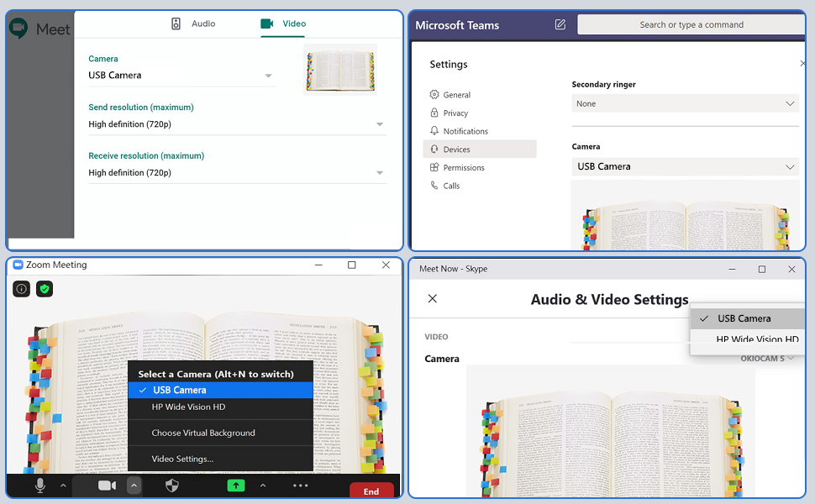The width and height of the screenshot is (815, 504).
Task: Stop video with Zoom camera icon
Action: click(x=107, y=486)
